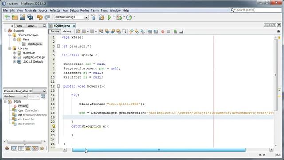Select con : Connection in Navigator
Screen dimensions: 284x160
click(28, 110)
